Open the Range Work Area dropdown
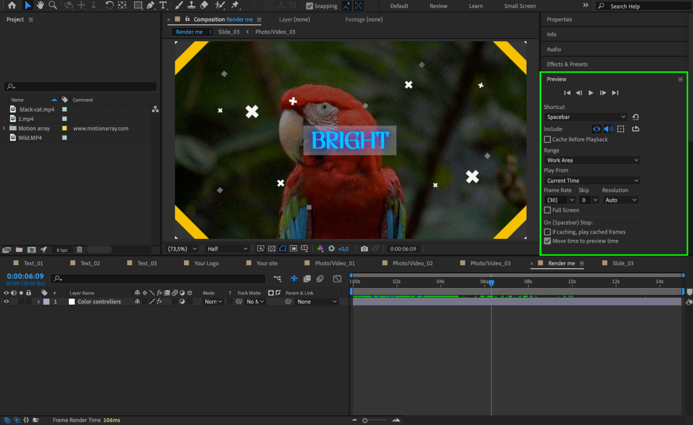Image resolution: width=693 pixels, height=425 pixels. 592,160
